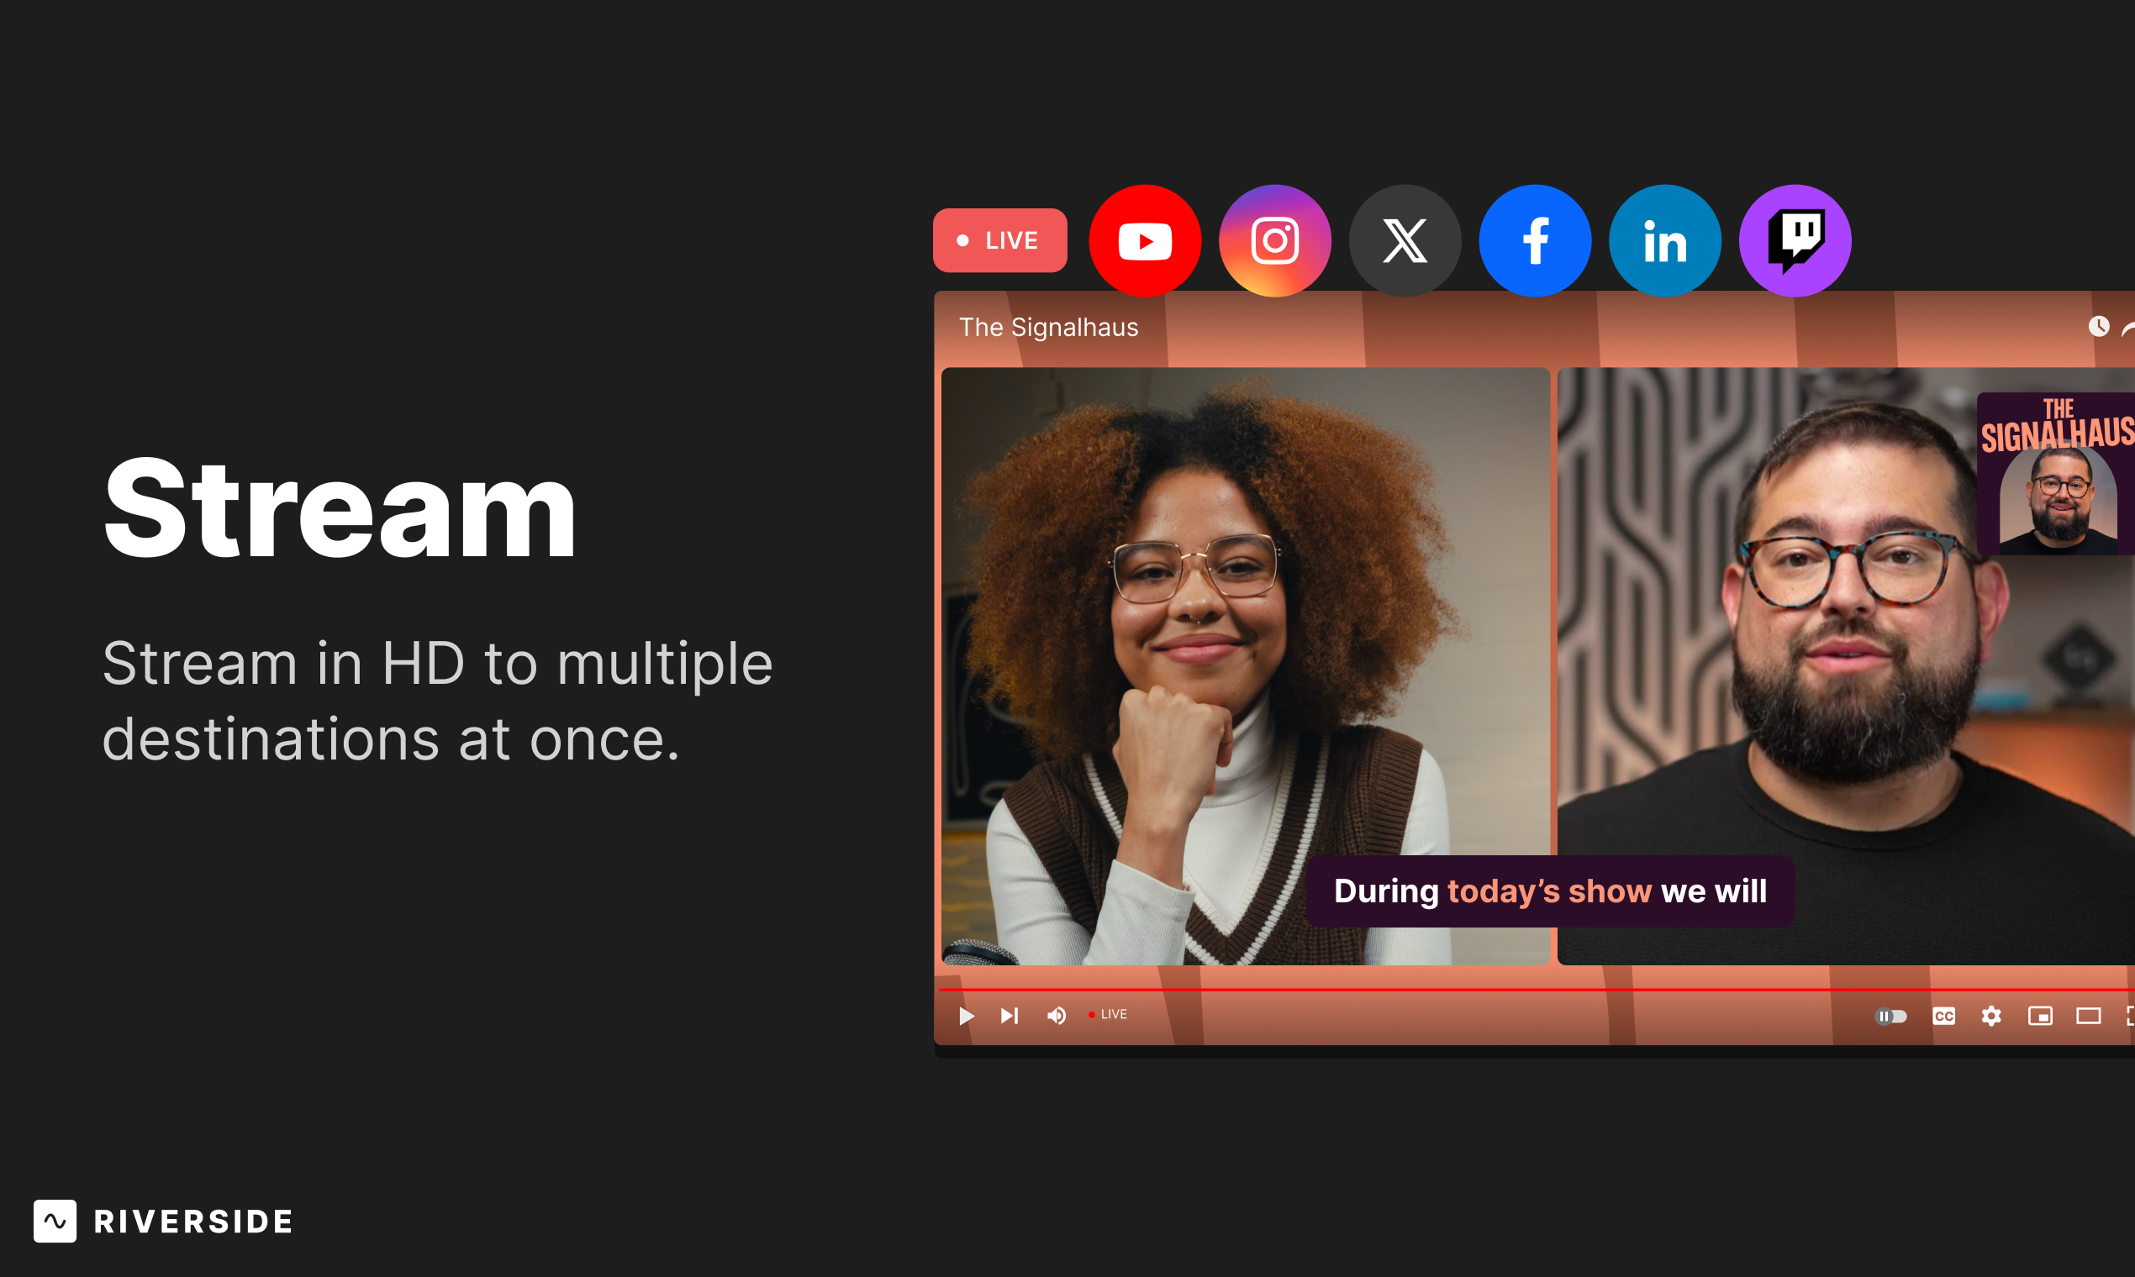
Task: Switch to theater mode view
Action: (2088, 1017)
